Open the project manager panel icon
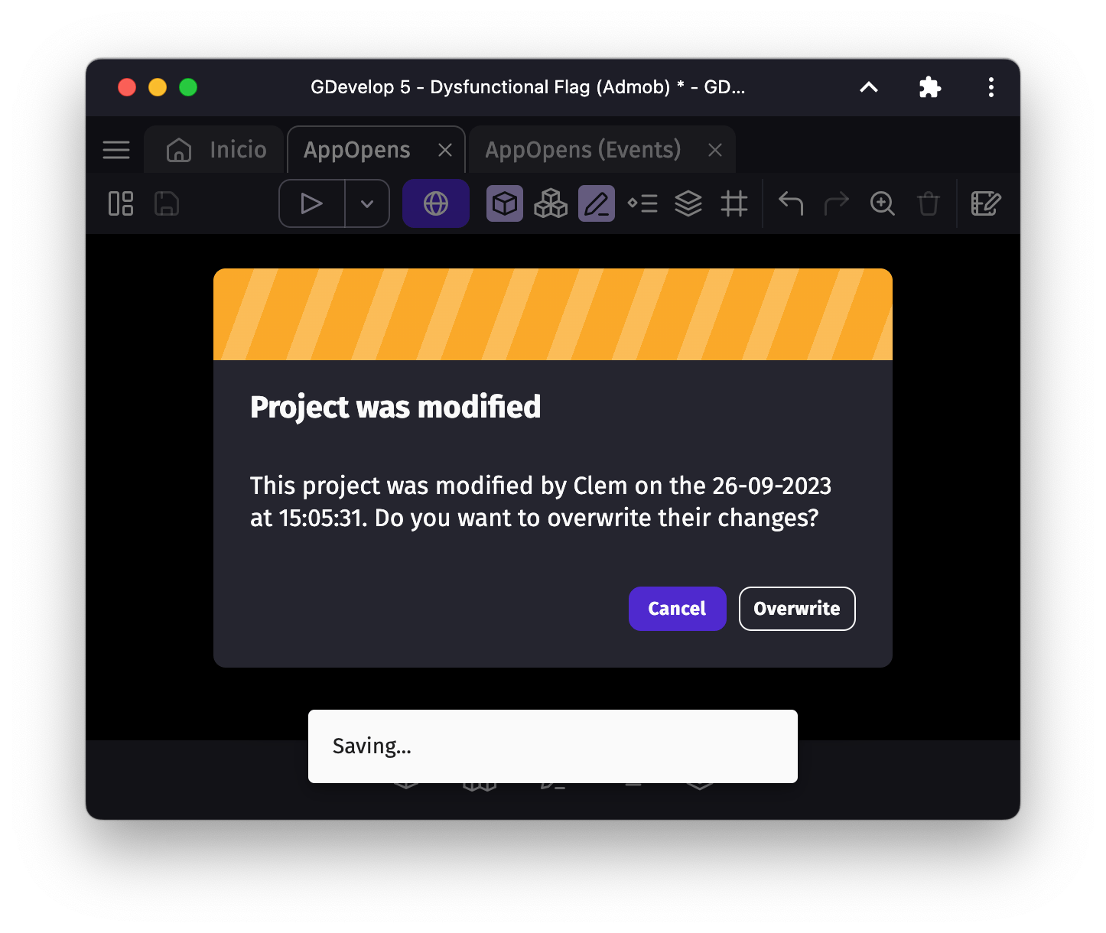Screen dimensions: 1106x933 pyautogui.click(x=121, y=204)
